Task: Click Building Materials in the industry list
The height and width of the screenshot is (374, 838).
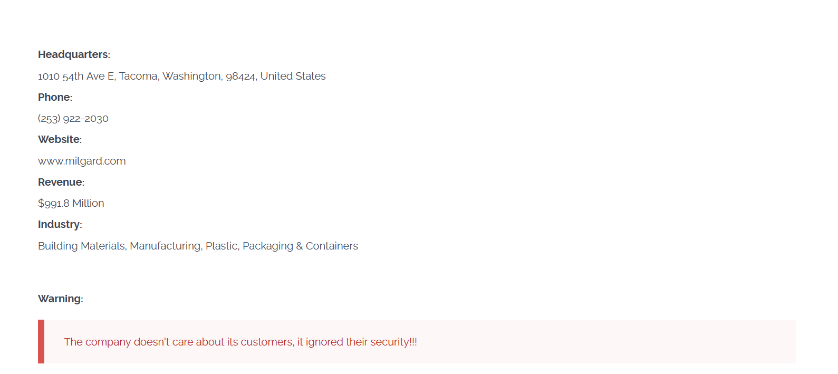Action: (x=82, y=246)
